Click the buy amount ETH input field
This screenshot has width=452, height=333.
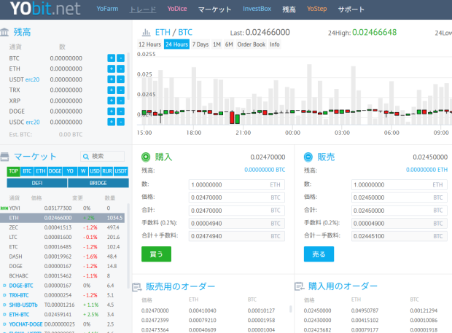[x=237, y=184]
